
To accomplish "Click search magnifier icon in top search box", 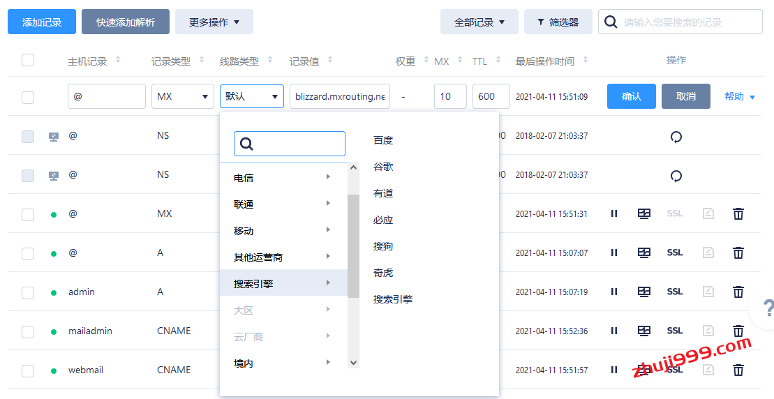I will pyautogui.click(x=611, y=22).
